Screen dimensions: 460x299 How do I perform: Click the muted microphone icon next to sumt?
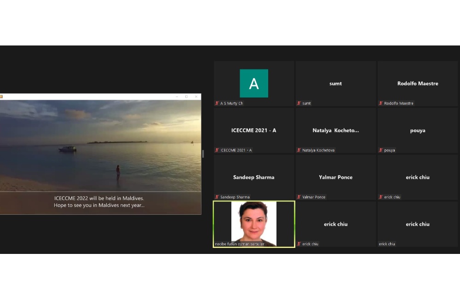point(299,103)
